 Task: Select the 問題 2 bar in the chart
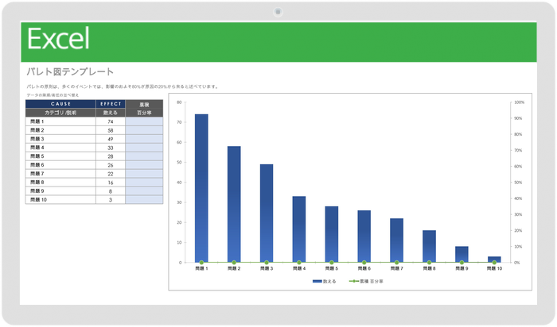tap(234, 204)
